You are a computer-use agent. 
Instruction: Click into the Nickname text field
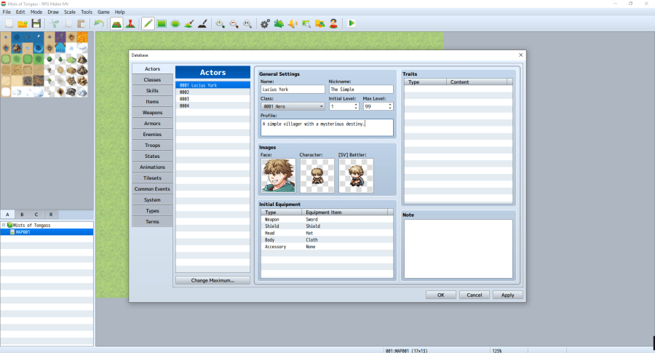coord(361,90)
